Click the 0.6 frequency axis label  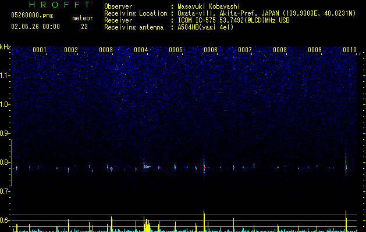click(5, 220)
